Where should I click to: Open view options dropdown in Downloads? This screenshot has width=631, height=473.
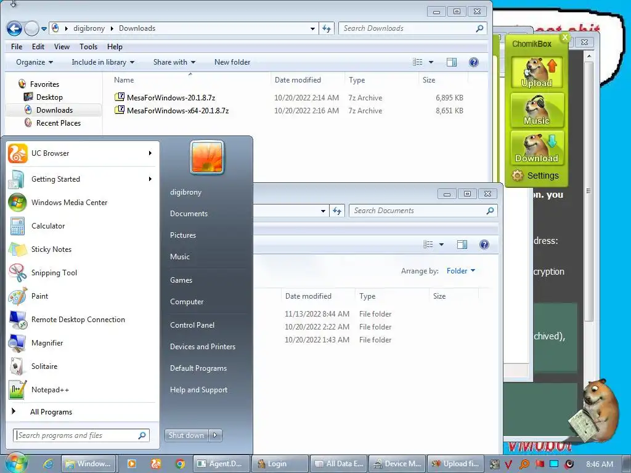point(431,62)
